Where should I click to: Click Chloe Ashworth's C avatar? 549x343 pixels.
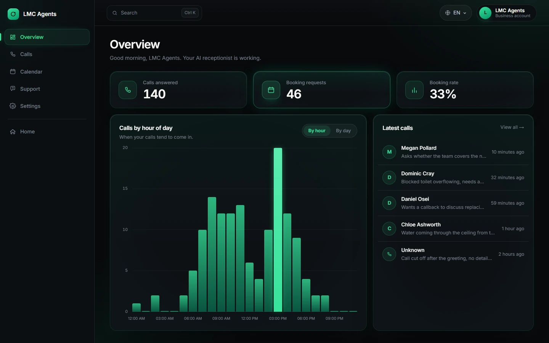[389, 228]
